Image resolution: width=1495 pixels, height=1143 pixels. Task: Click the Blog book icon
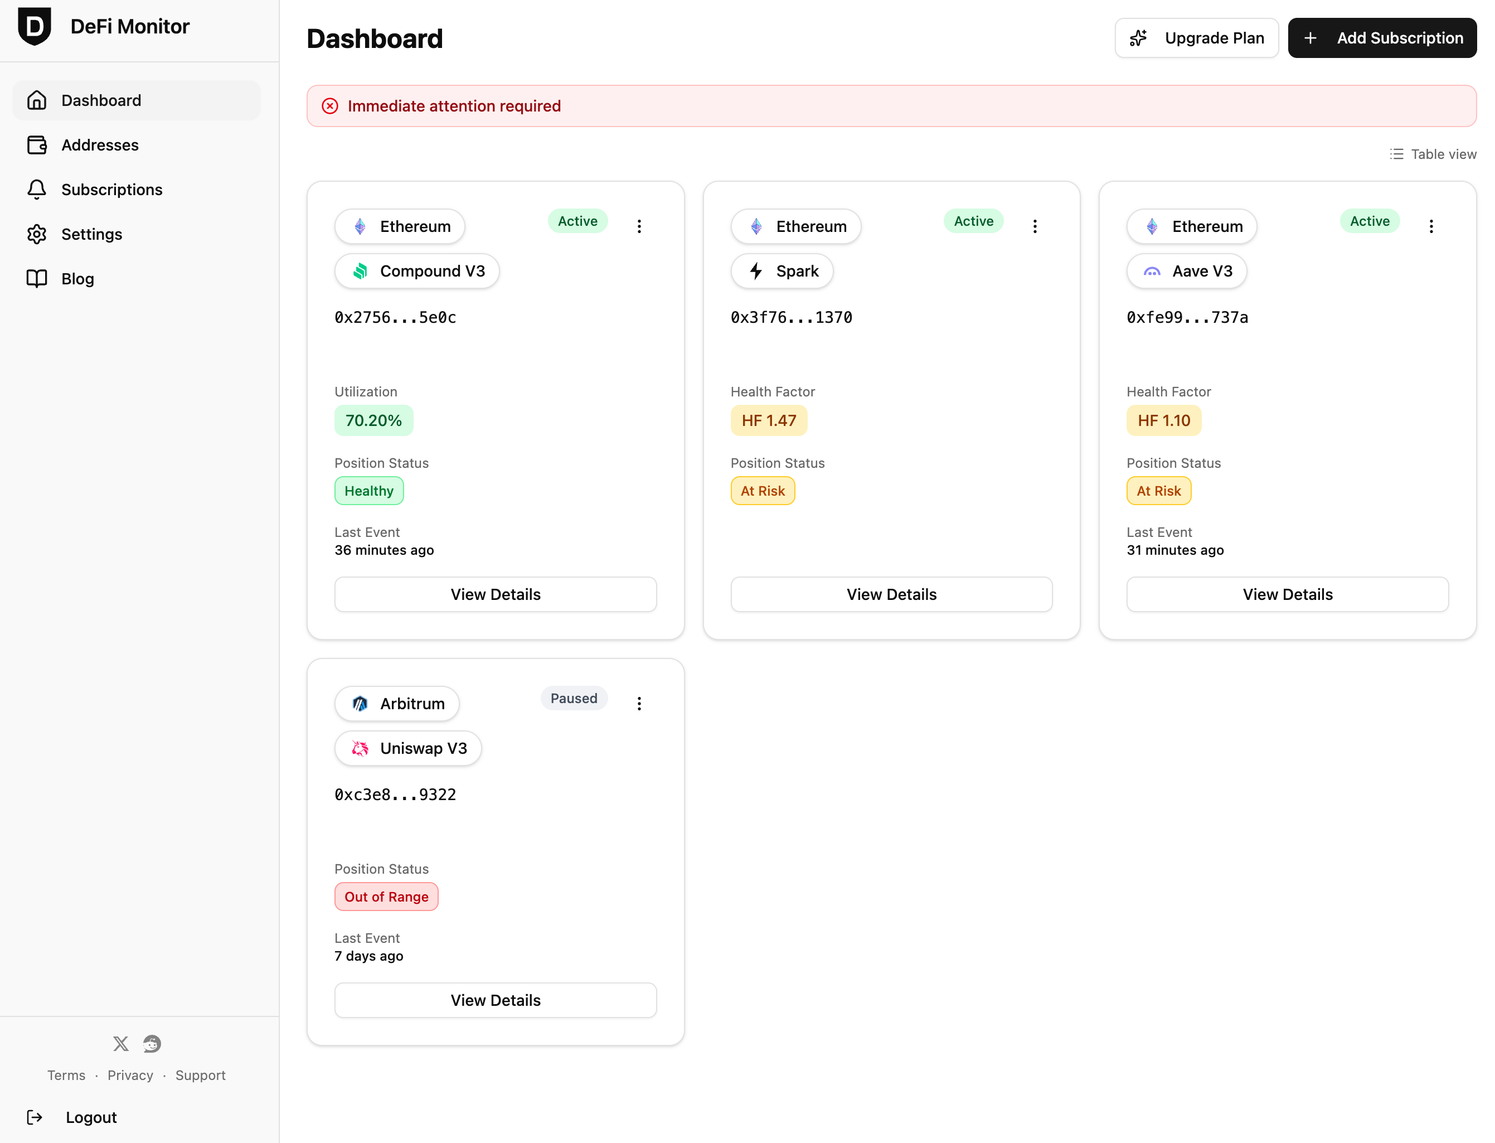(37, 278)
